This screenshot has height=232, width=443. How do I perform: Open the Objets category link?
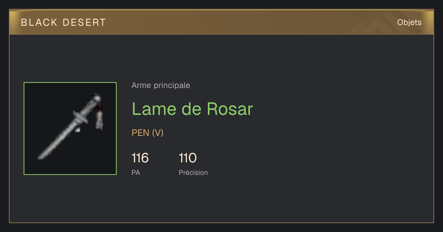[409, 22]
